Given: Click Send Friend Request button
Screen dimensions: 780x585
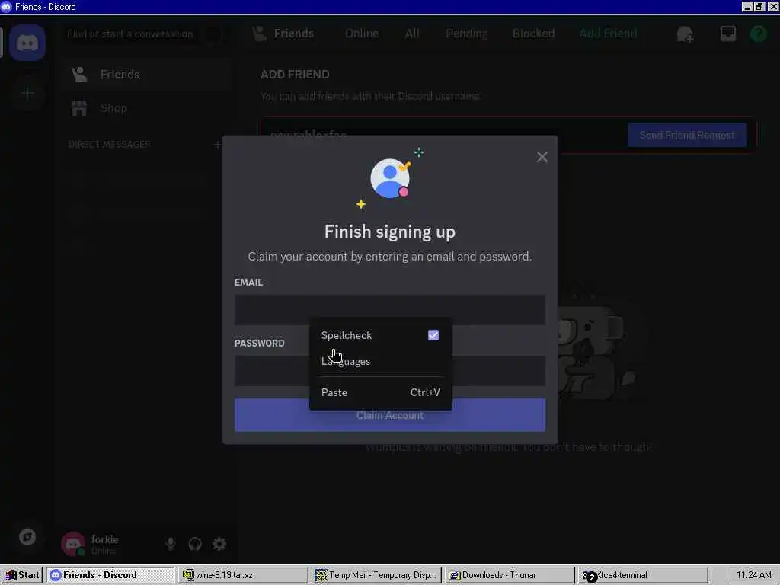Looking at the screenshot, I should pyautogui.click(x=687, y=136).
